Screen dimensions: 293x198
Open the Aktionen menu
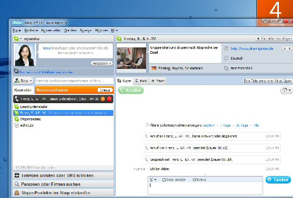(x=101, y=30)
